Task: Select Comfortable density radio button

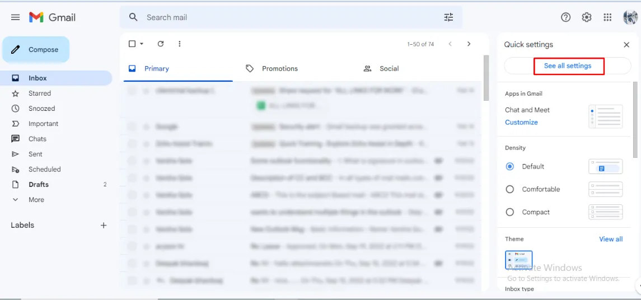Action: (x=510, y=189)
